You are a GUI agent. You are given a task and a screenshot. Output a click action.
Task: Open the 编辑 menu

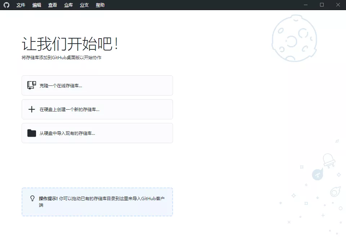tap(36, 5)
